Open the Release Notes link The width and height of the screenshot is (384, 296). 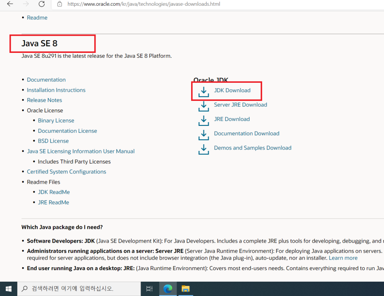[x=44, y=100]
